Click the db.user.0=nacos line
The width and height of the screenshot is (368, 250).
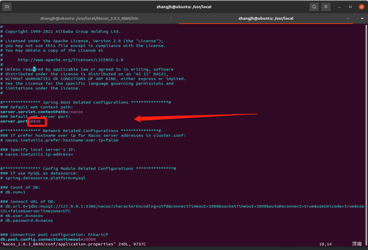(22, 216)
